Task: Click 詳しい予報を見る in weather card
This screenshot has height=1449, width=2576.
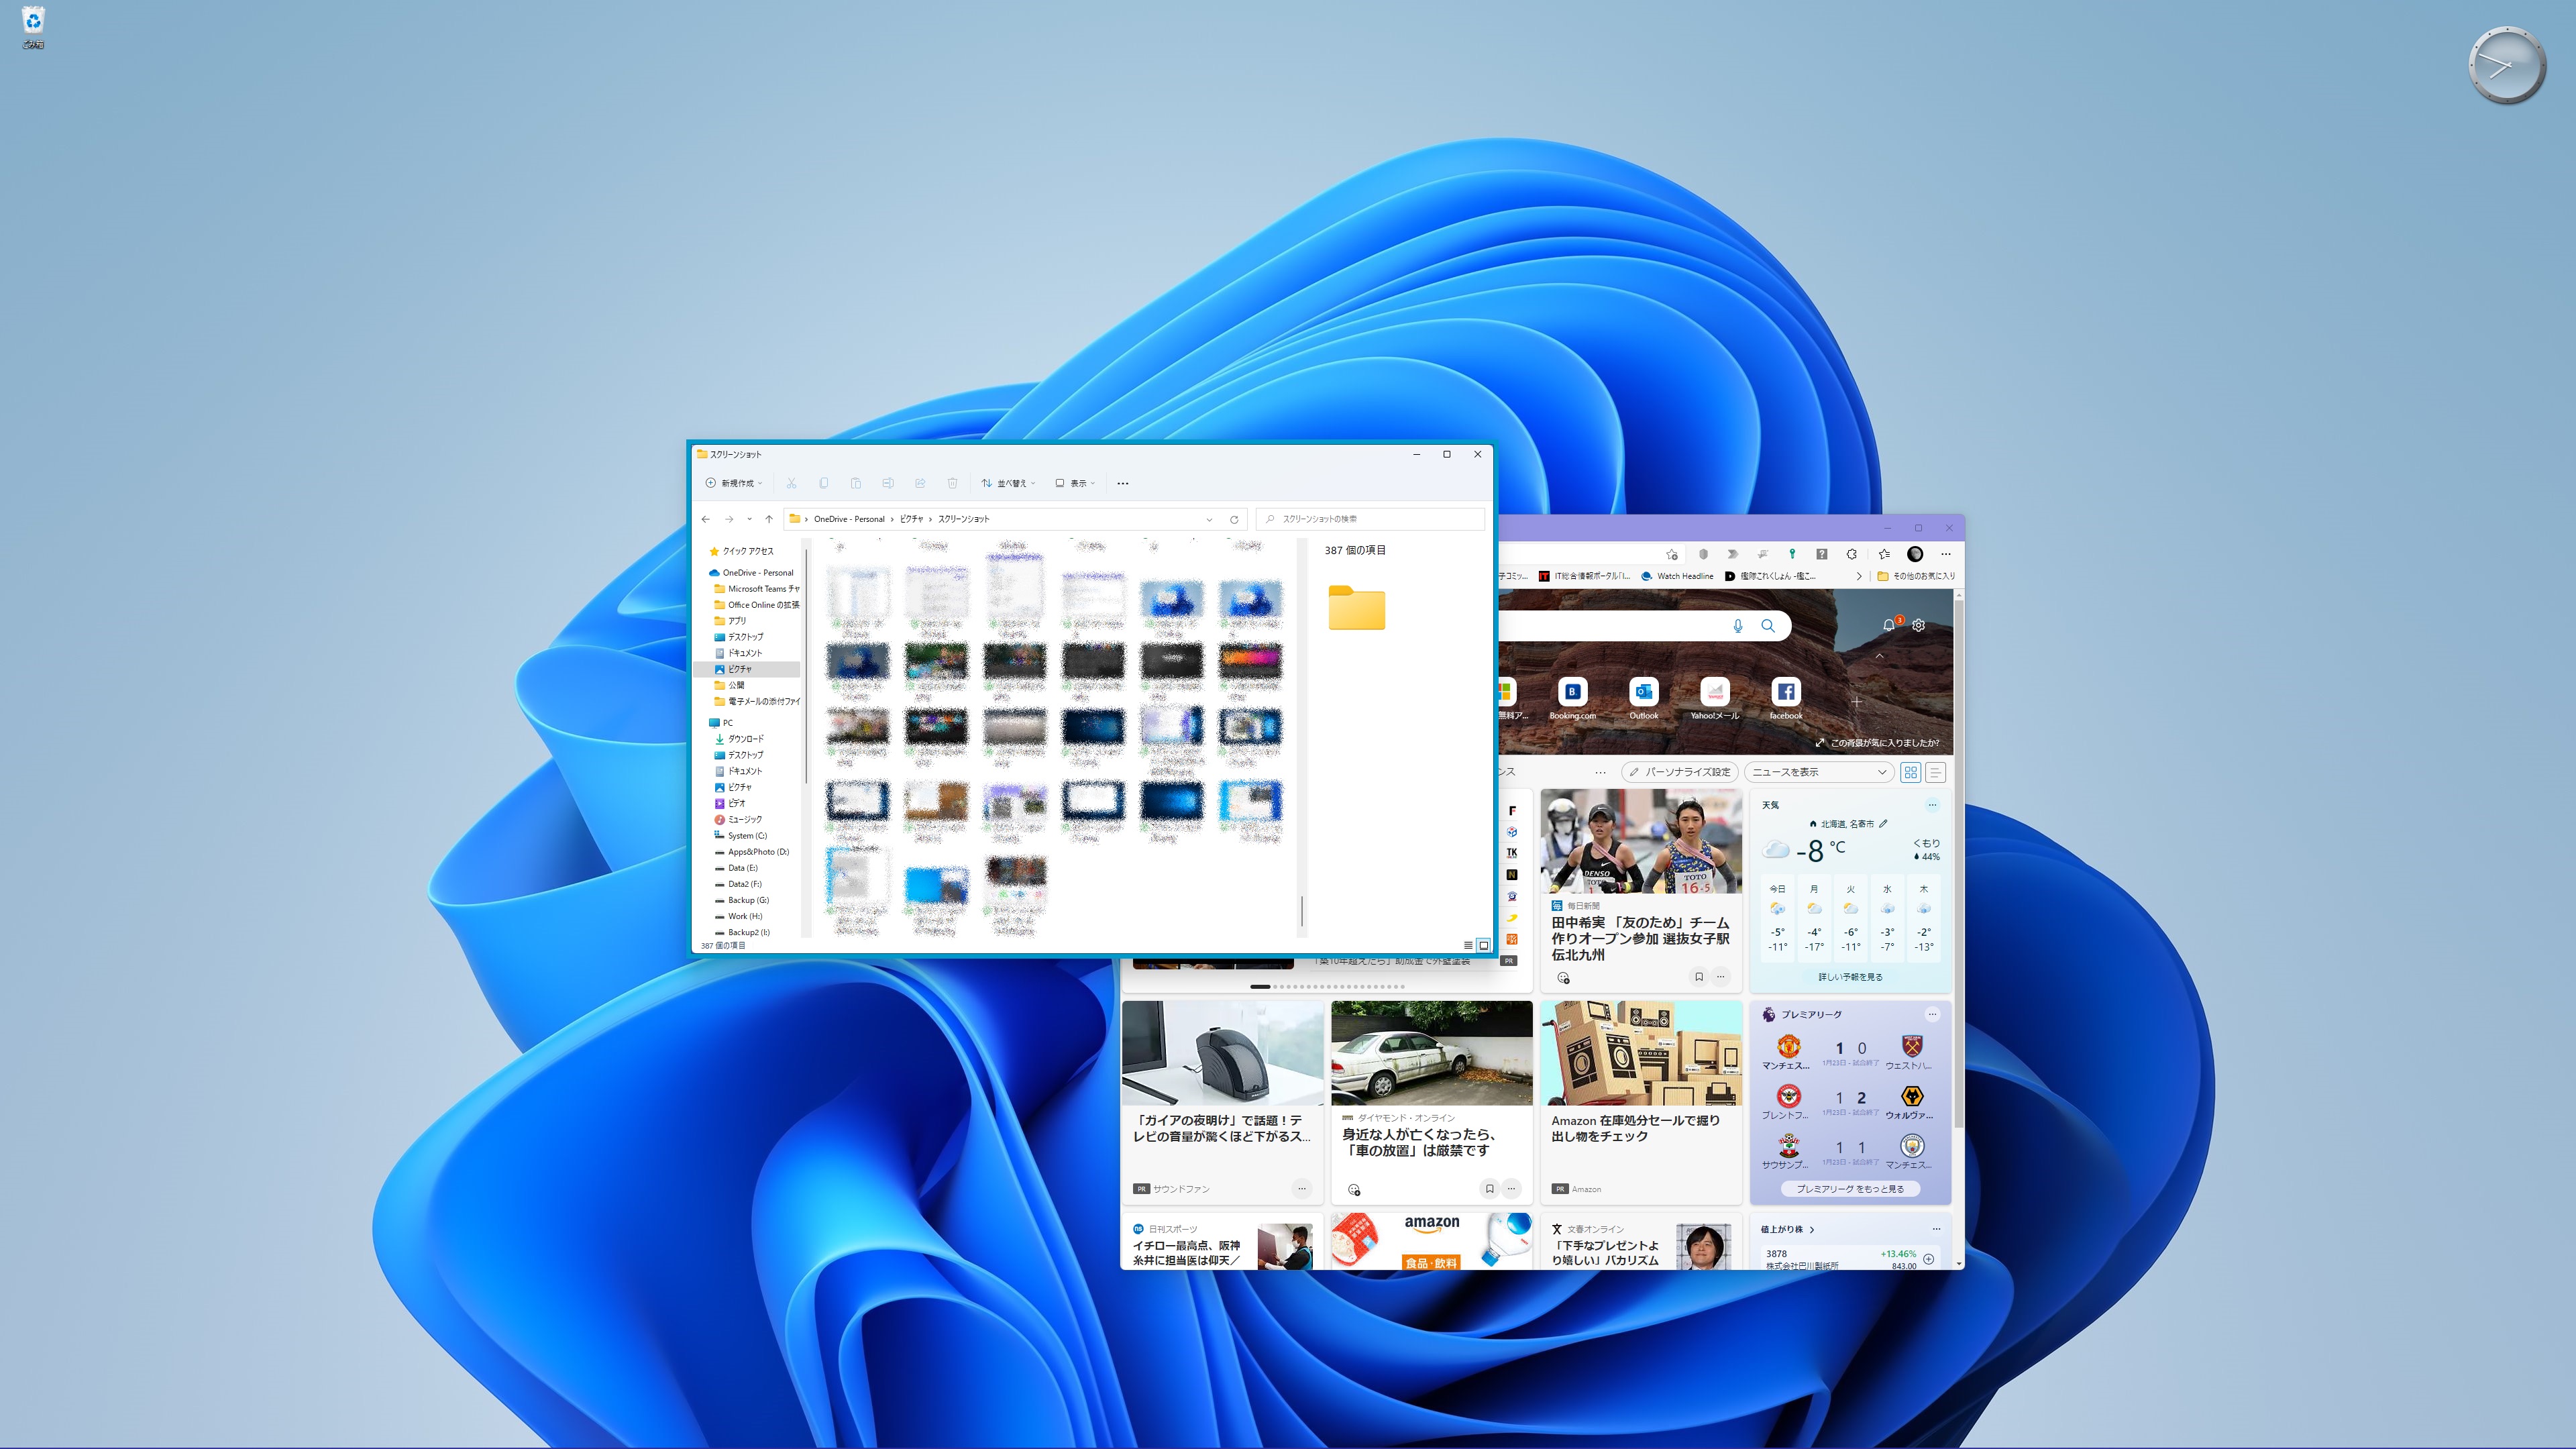Action: pyautogui.click(x=1850, y=977)
